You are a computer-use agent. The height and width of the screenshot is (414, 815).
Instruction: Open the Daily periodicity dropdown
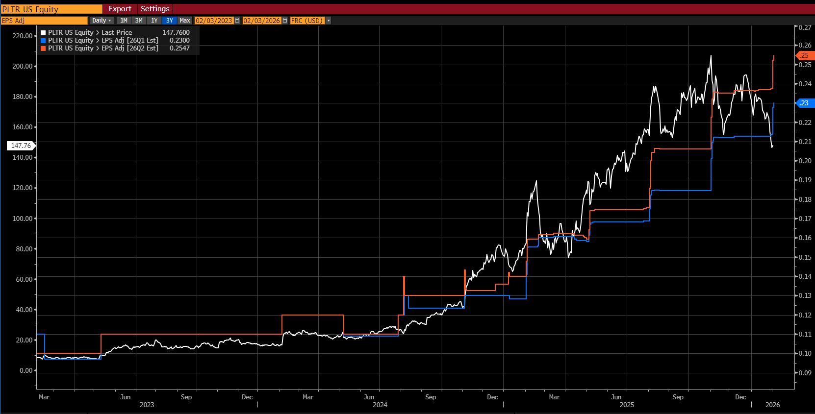pyautogui.click(x=102, y=21)
